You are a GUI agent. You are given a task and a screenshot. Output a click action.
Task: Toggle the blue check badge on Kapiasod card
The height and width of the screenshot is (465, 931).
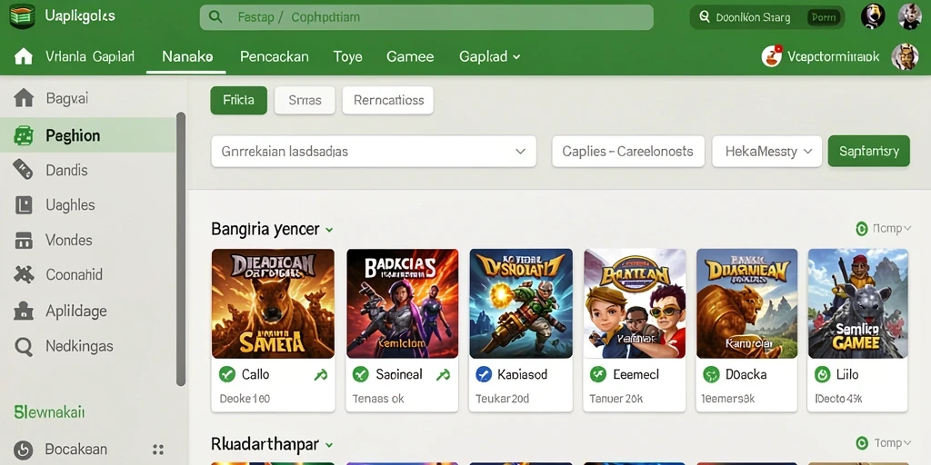click(x=484, y=374)
